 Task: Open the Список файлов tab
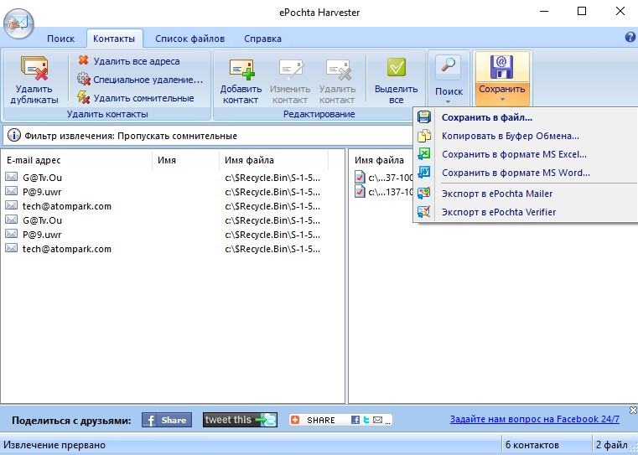189,39
